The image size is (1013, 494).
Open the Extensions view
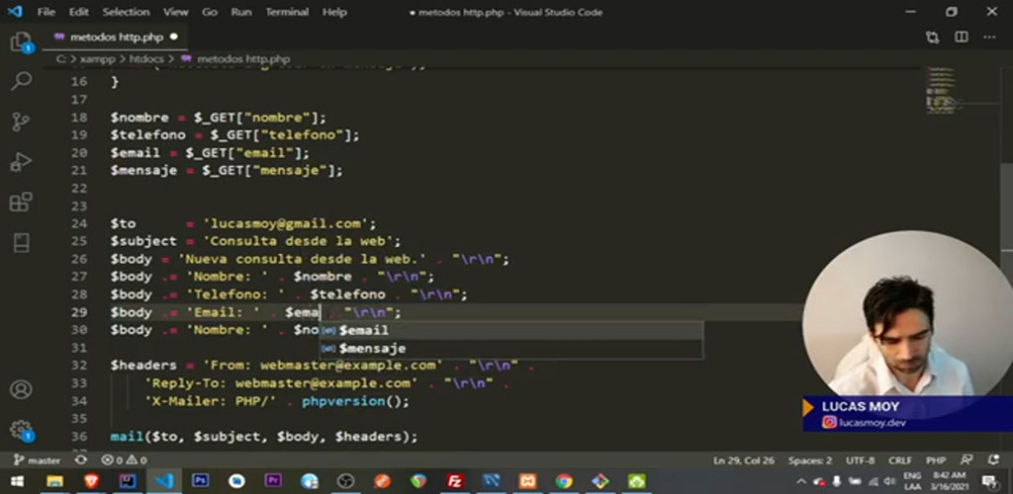(x=21, y=203)
